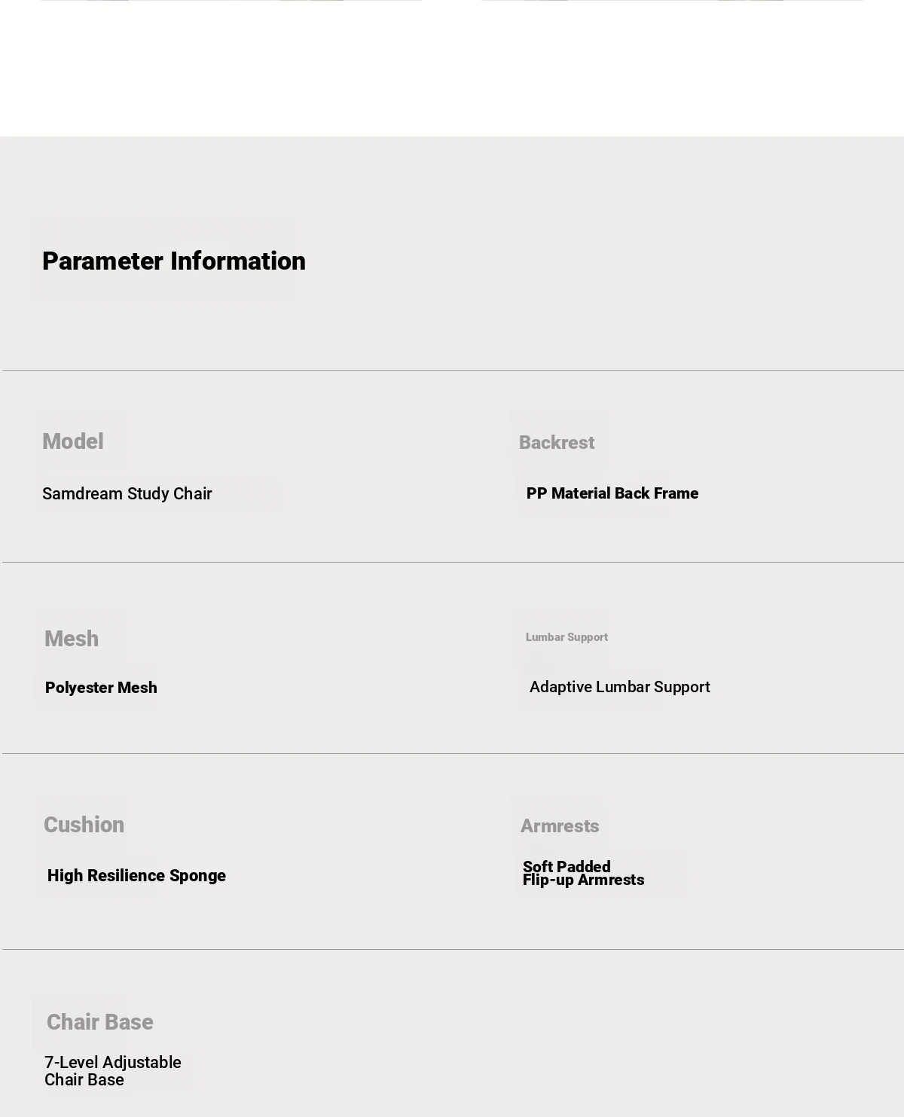Select the Cushion label
Screen dimensions: 904x1117
pos(84,825)
